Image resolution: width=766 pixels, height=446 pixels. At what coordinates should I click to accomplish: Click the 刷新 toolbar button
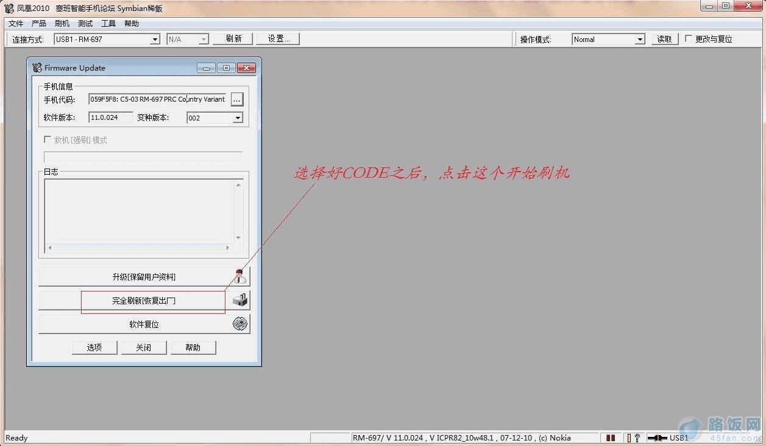233,39
